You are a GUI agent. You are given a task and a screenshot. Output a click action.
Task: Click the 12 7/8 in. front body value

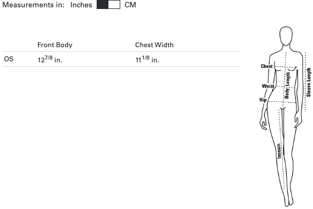50,60
